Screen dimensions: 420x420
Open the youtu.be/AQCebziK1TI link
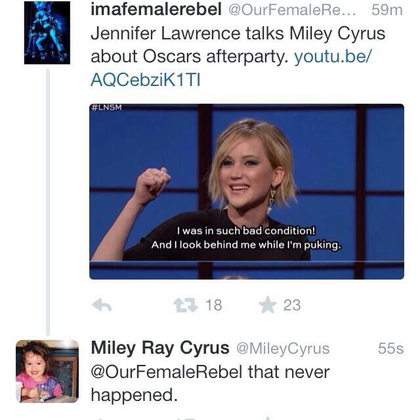tap(231, 68)
